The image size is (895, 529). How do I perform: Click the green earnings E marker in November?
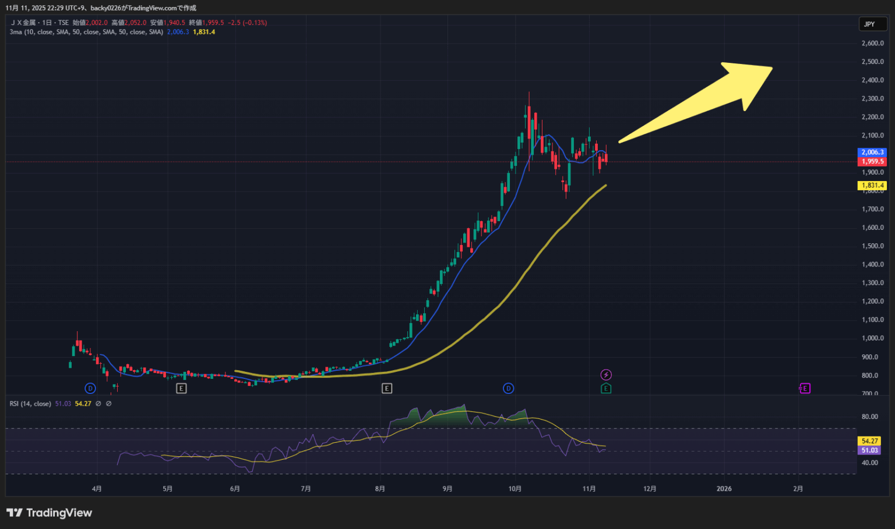coord(606,388)
